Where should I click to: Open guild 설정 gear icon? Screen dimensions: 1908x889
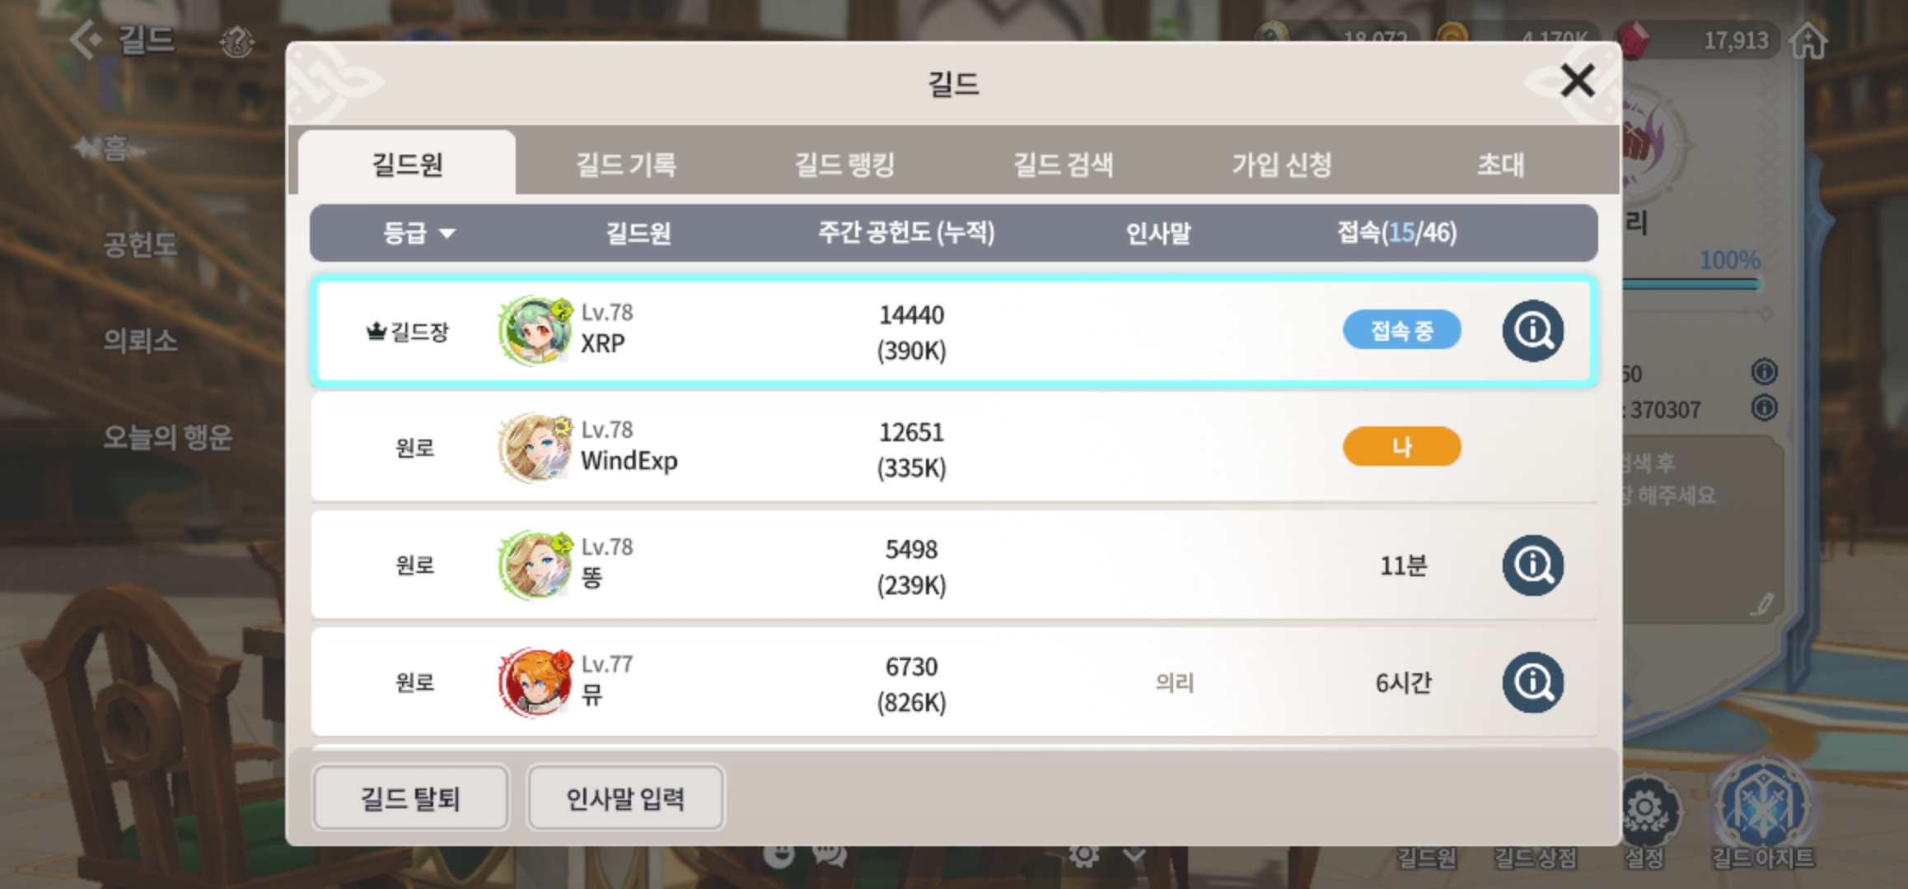tap(1646, 809)
